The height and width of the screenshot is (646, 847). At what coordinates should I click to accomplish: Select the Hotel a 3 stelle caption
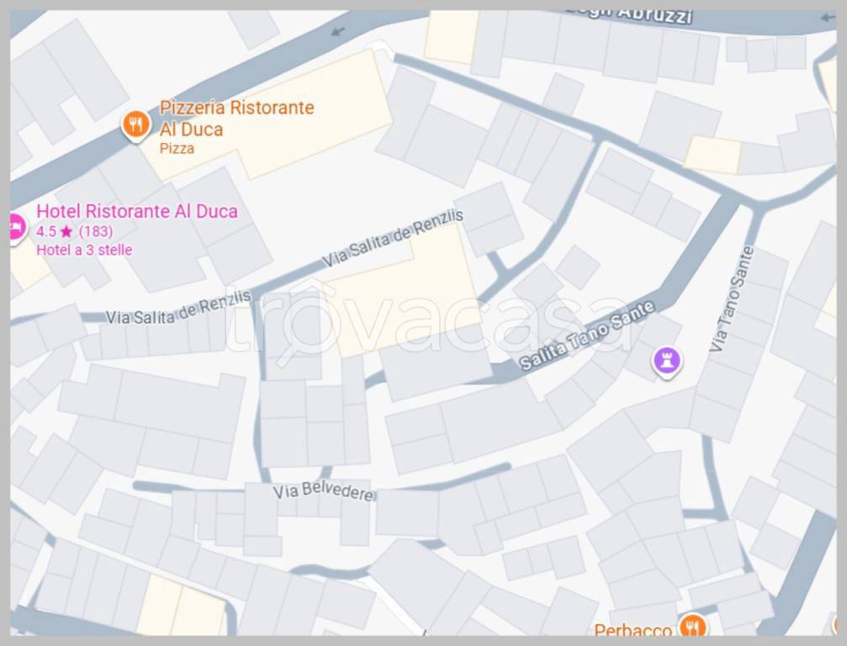pyautogui.click(x=84, y=250)
